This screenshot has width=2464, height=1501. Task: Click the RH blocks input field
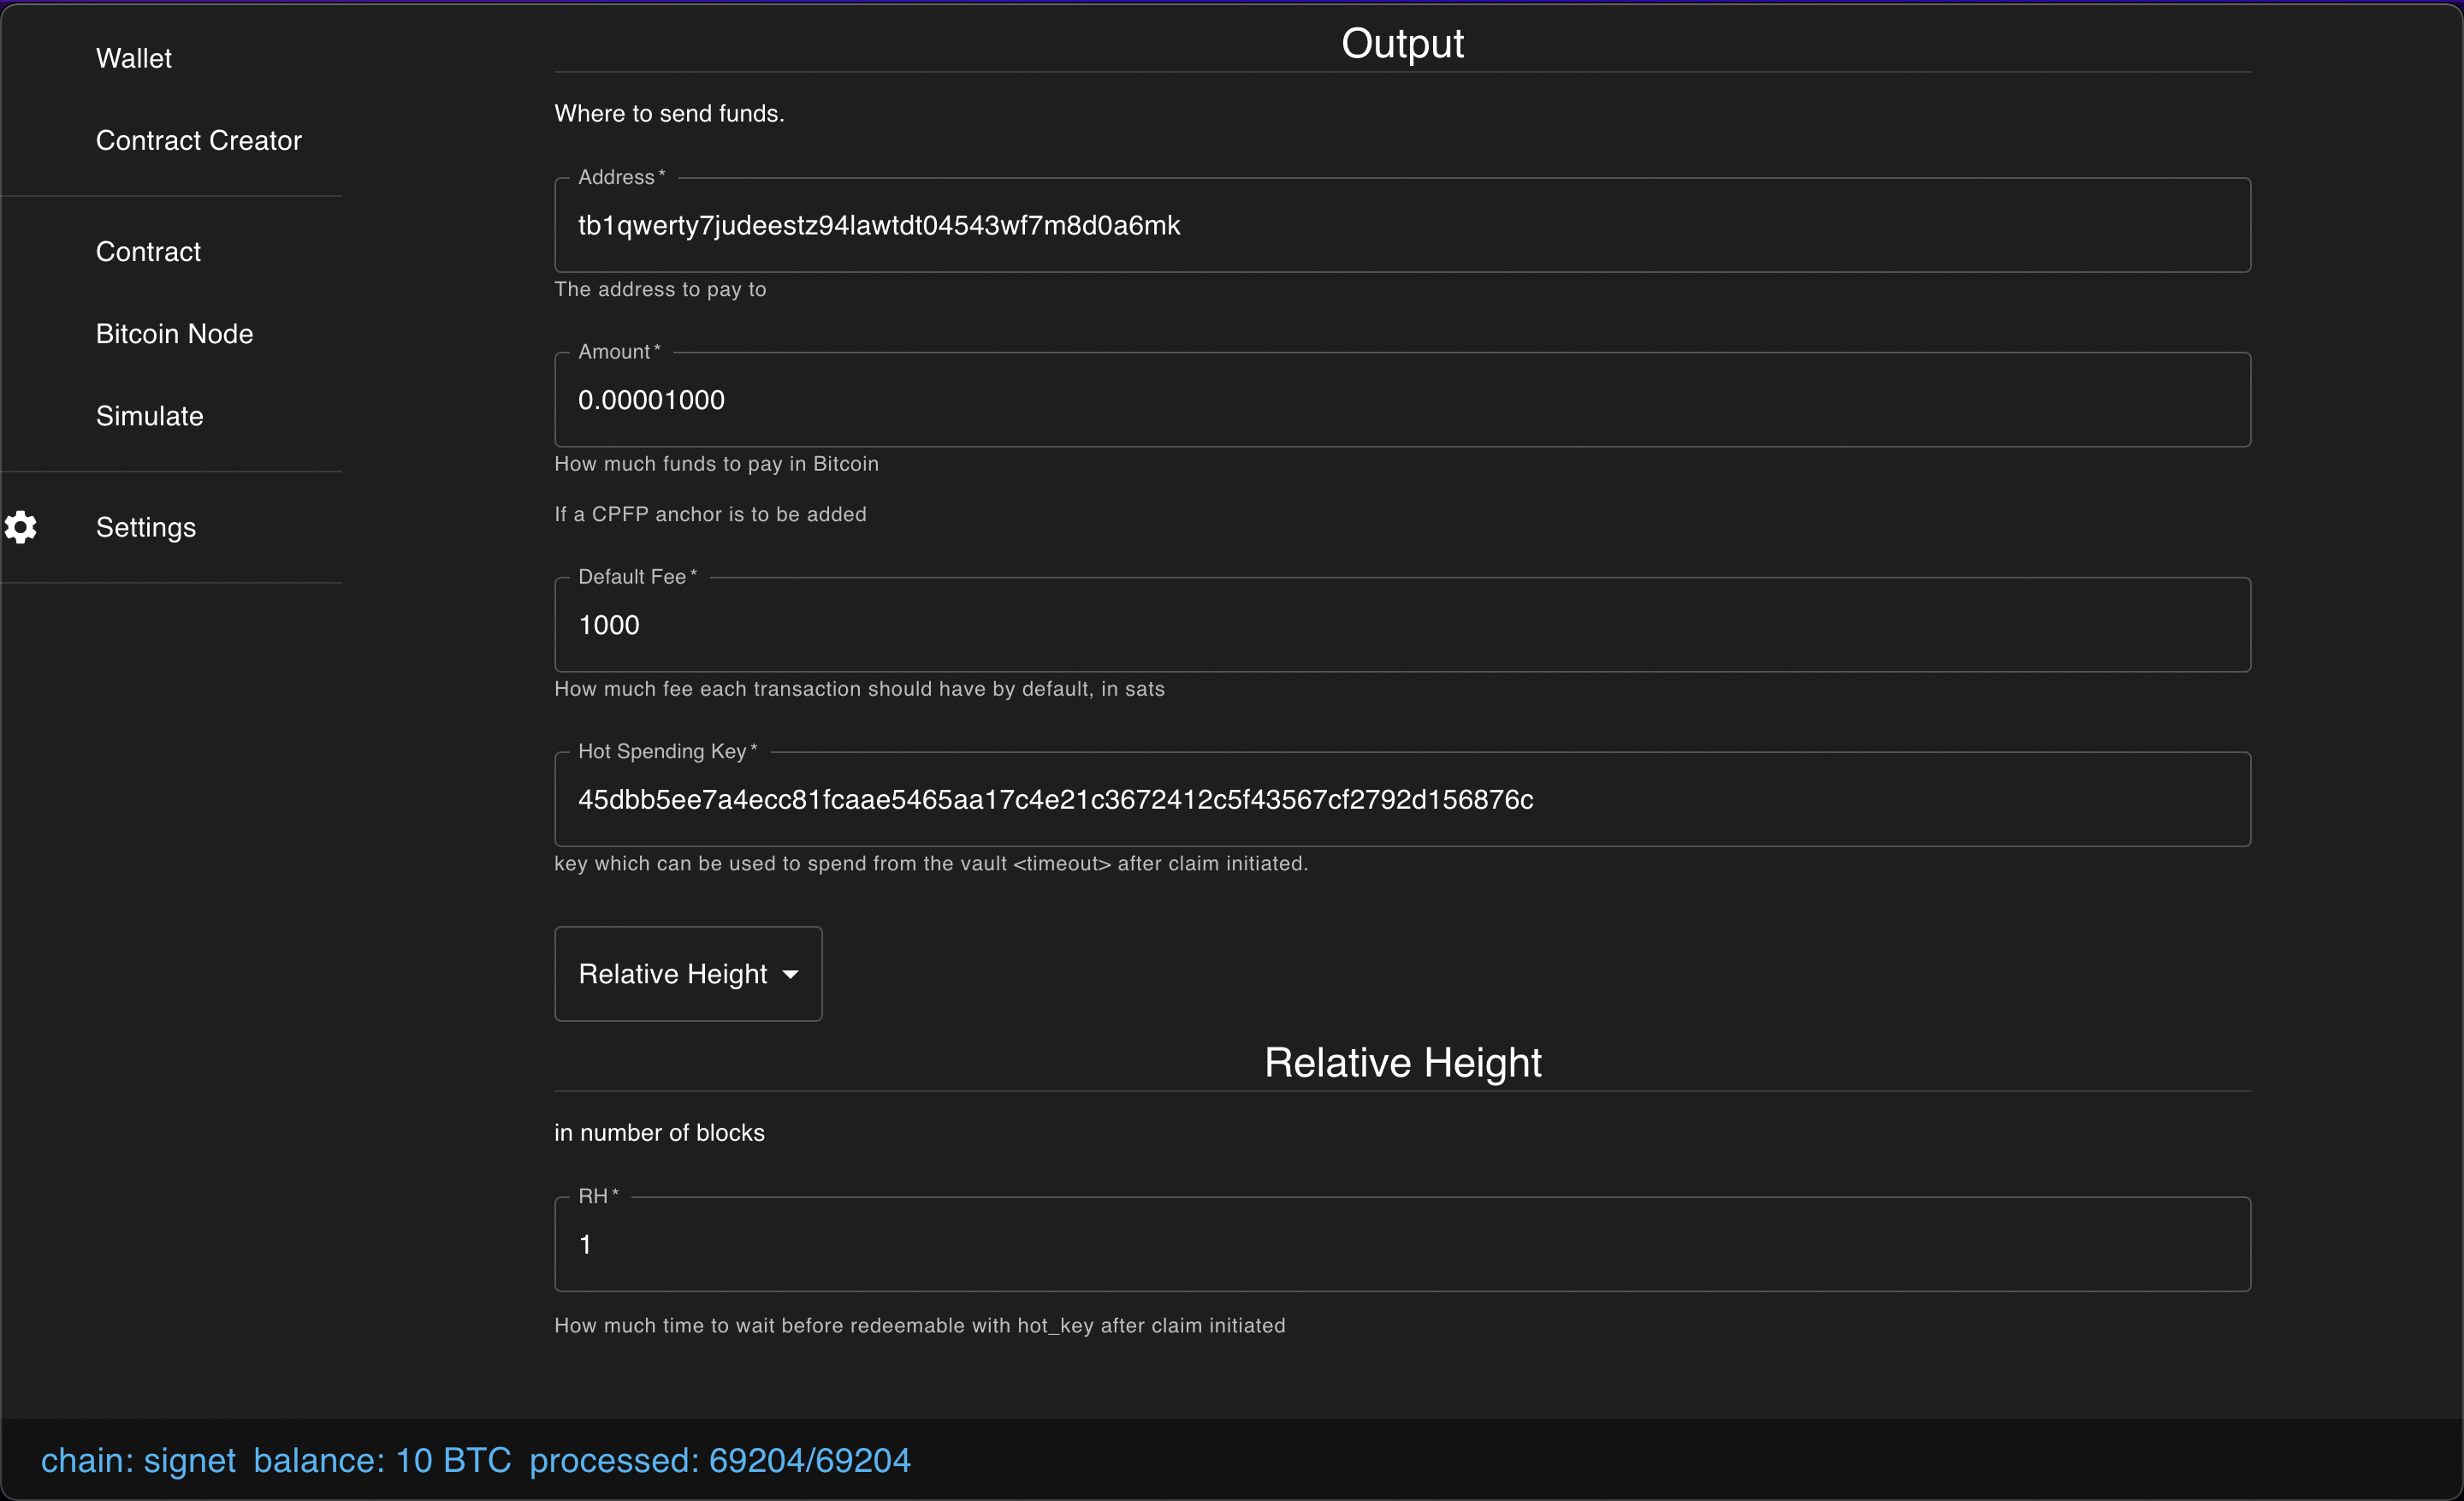point(1402,1244)
